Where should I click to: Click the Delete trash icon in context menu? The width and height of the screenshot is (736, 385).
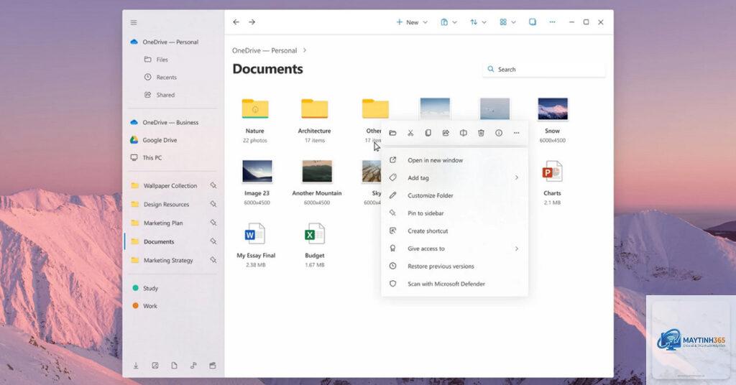click(481, 133)
